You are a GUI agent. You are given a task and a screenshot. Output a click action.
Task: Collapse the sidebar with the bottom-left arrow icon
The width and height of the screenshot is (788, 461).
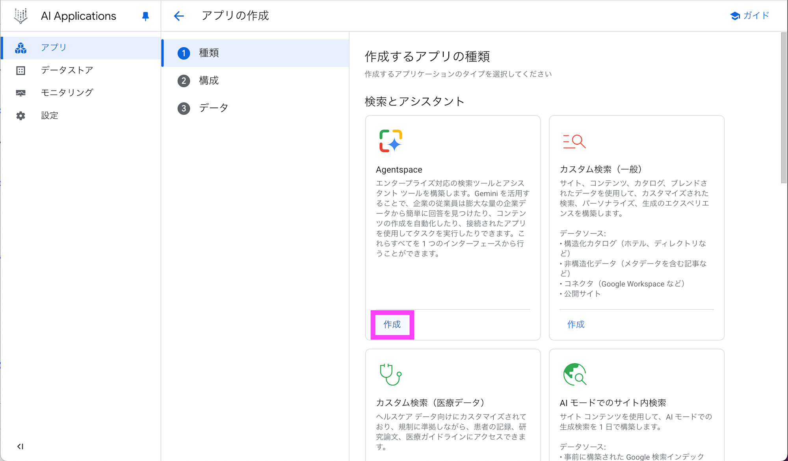20,446
